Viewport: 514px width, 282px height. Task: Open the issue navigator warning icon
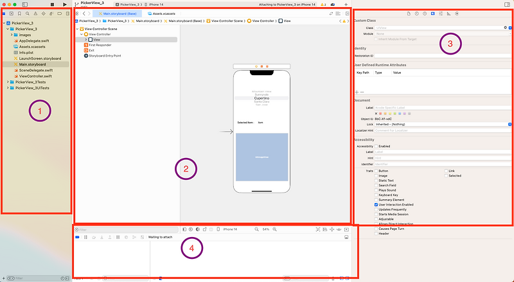pyautogui.click(x=35, y=13)
